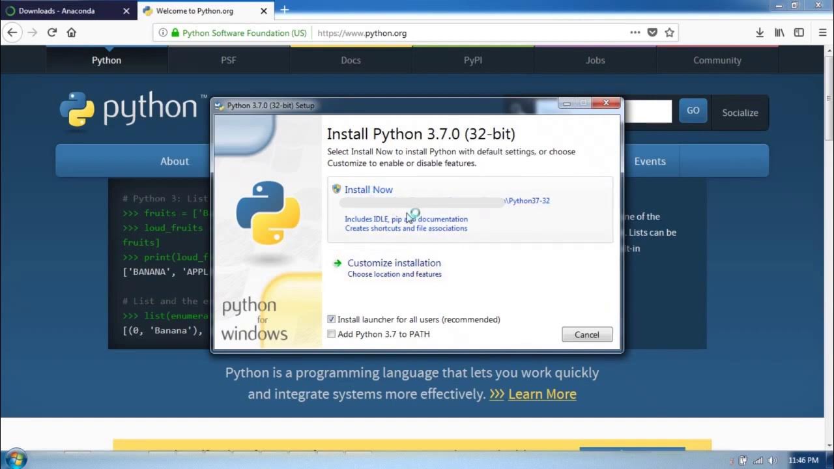Open the Library bookshelf icon

pos(779,33)
